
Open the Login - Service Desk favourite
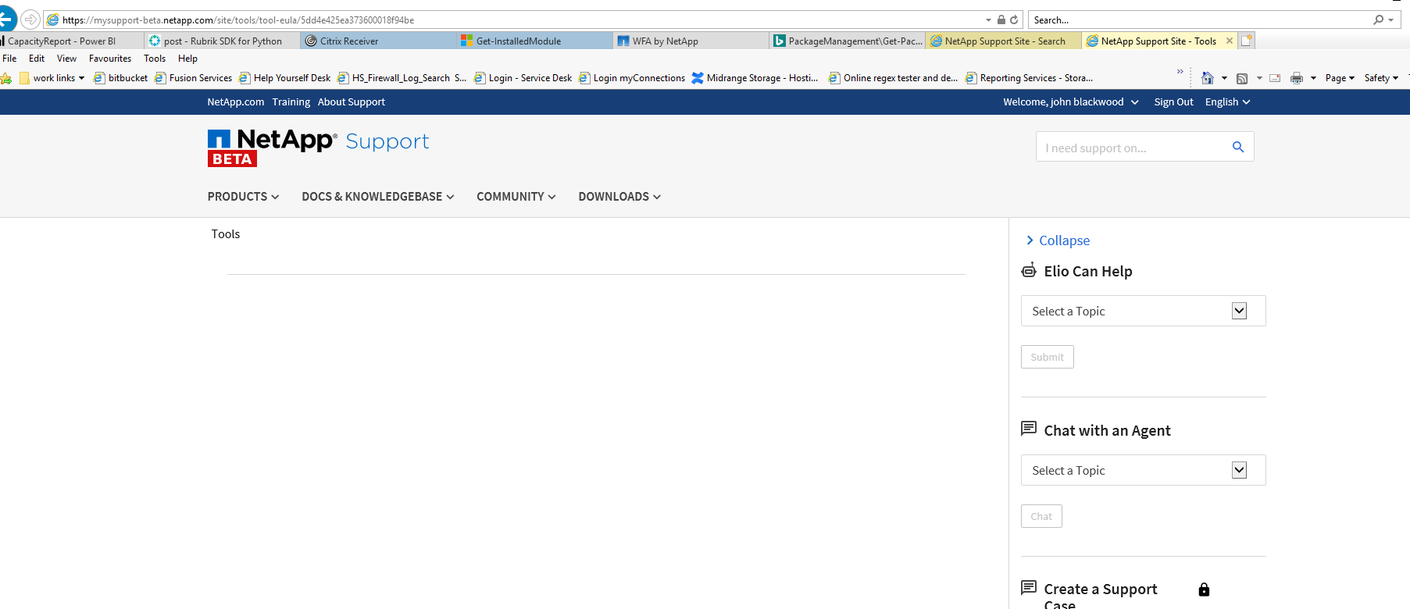coord(523,78)
